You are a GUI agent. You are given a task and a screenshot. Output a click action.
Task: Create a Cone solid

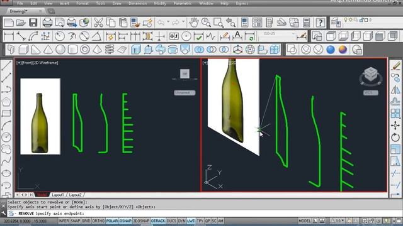(x=48, y=50)
